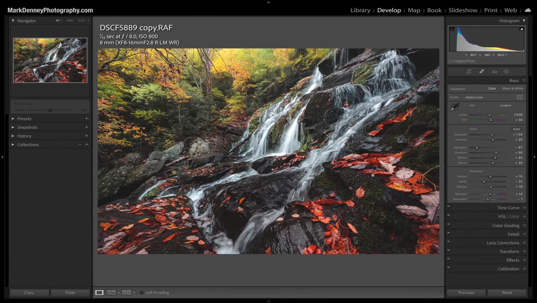
Task: Add a new preset with plus icon
Action: pyautogui.click(x=86, y=119)
